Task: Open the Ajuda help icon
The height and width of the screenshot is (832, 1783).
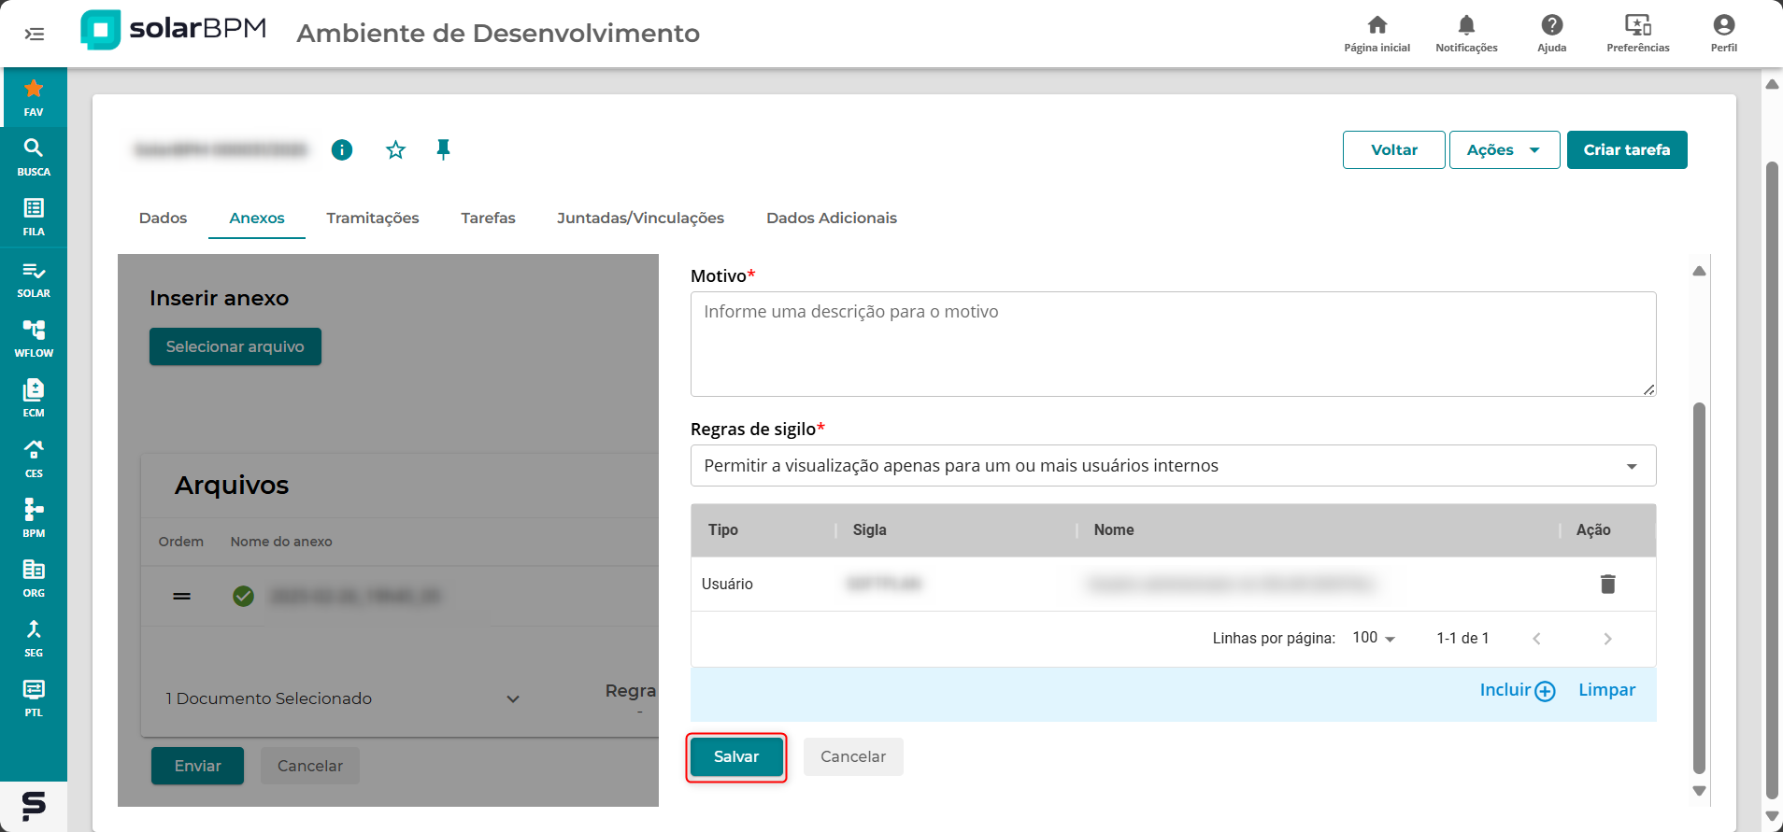Action: 1551,33
